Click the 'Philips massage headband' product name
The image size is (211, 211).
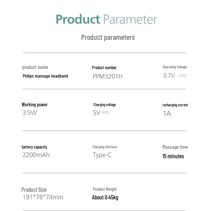(45, 76)
